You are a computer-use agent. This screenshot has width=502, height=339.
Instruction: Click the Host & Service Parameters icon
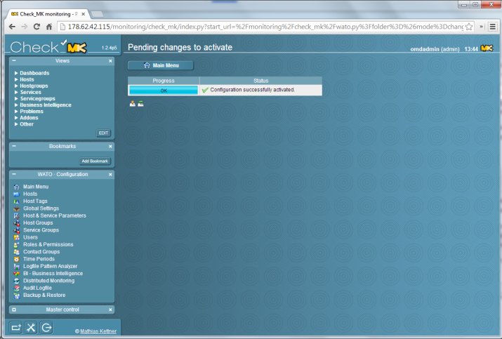click(17, 215)
